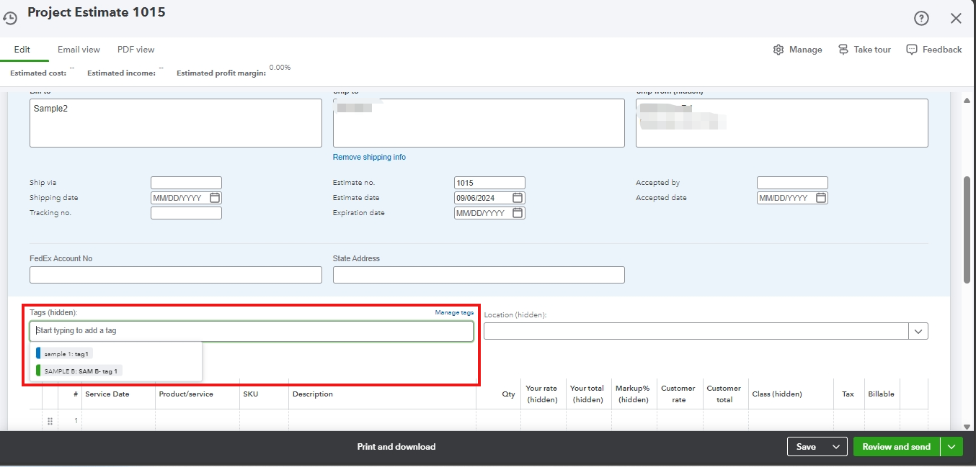
Task: Open the Help question mark icon
Action: (x=921, y=18)
